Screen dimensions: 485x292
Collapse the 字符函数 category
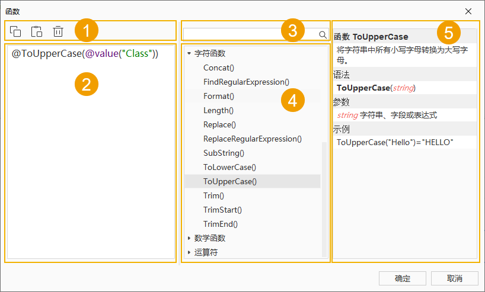click(x=189, y=53)
